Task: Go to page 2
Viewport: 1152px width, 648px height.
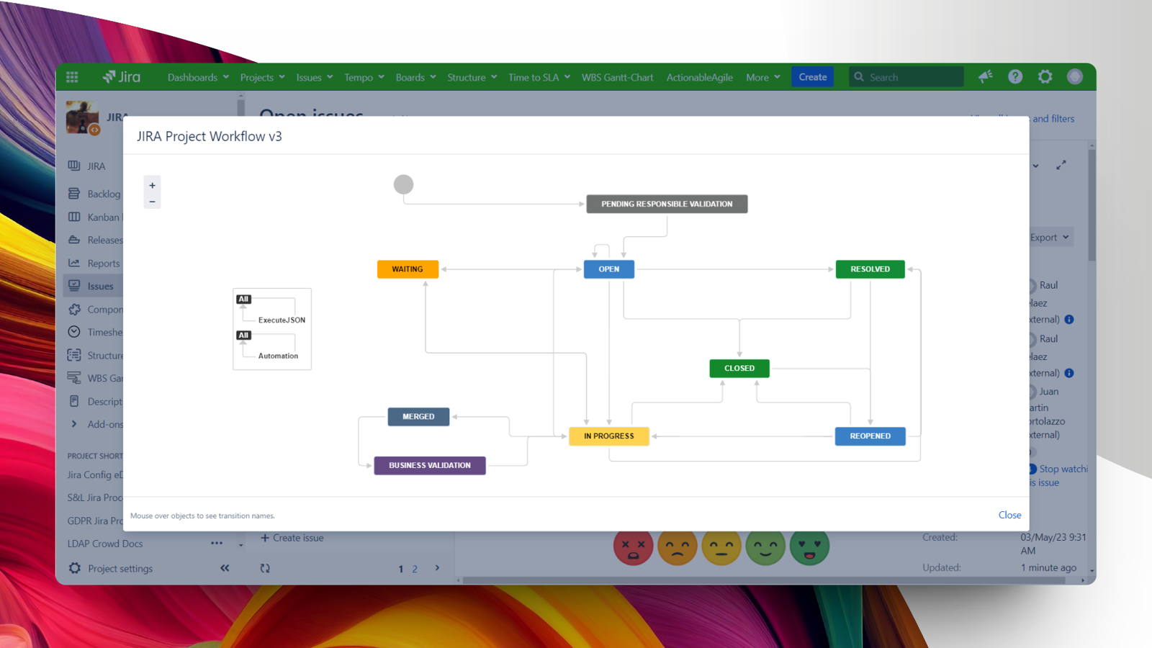Action: coord(415,569)
